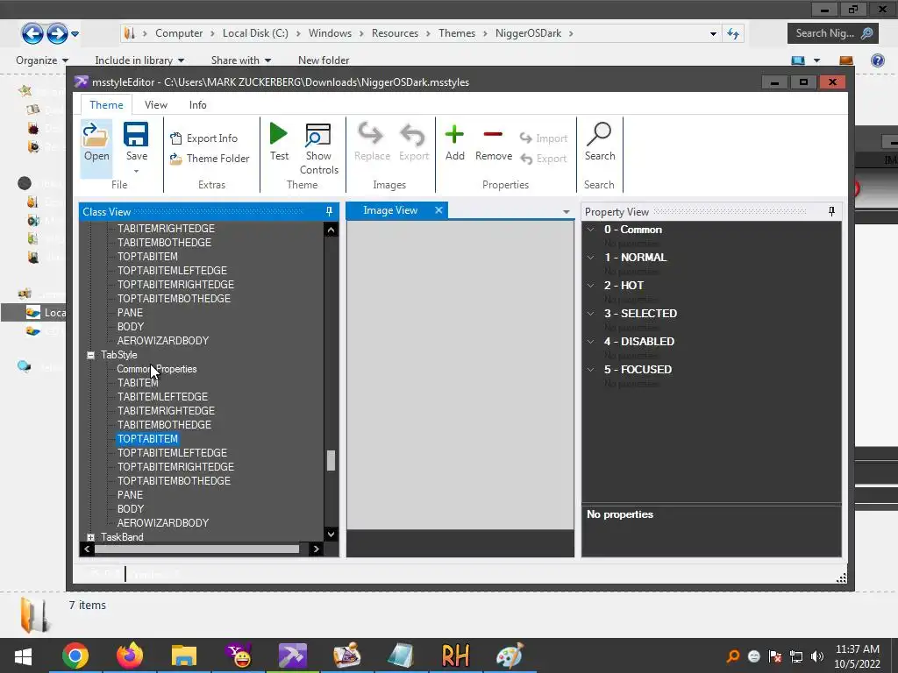Click Resources in the address bar
The width and height of the screenshot is (898, 673).
(395, 33)
